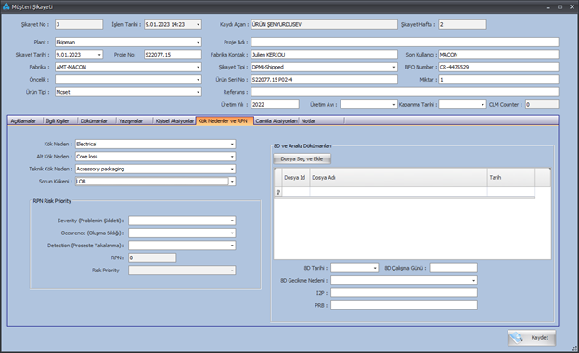Open the Şikayet Tipi DPM-Shipped dropdown
579x353 pixels.
click(394, 67)
